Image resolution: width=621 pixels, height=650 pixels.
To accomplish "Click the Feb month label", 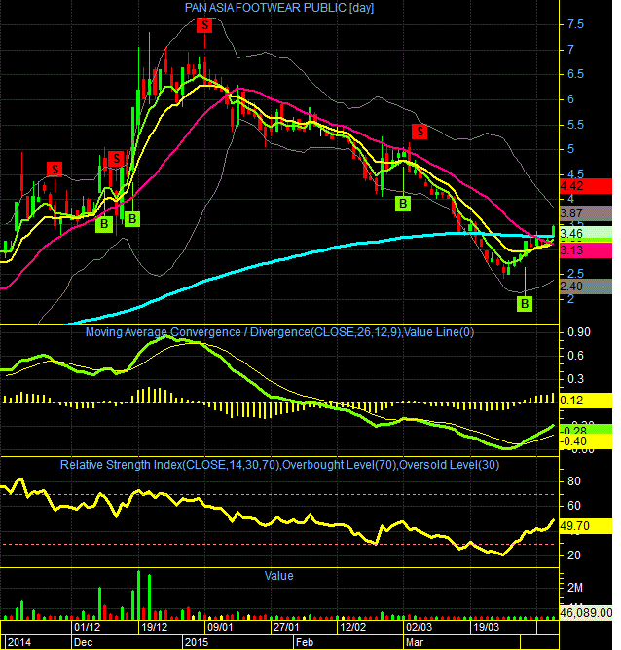I will click(305, 642).
